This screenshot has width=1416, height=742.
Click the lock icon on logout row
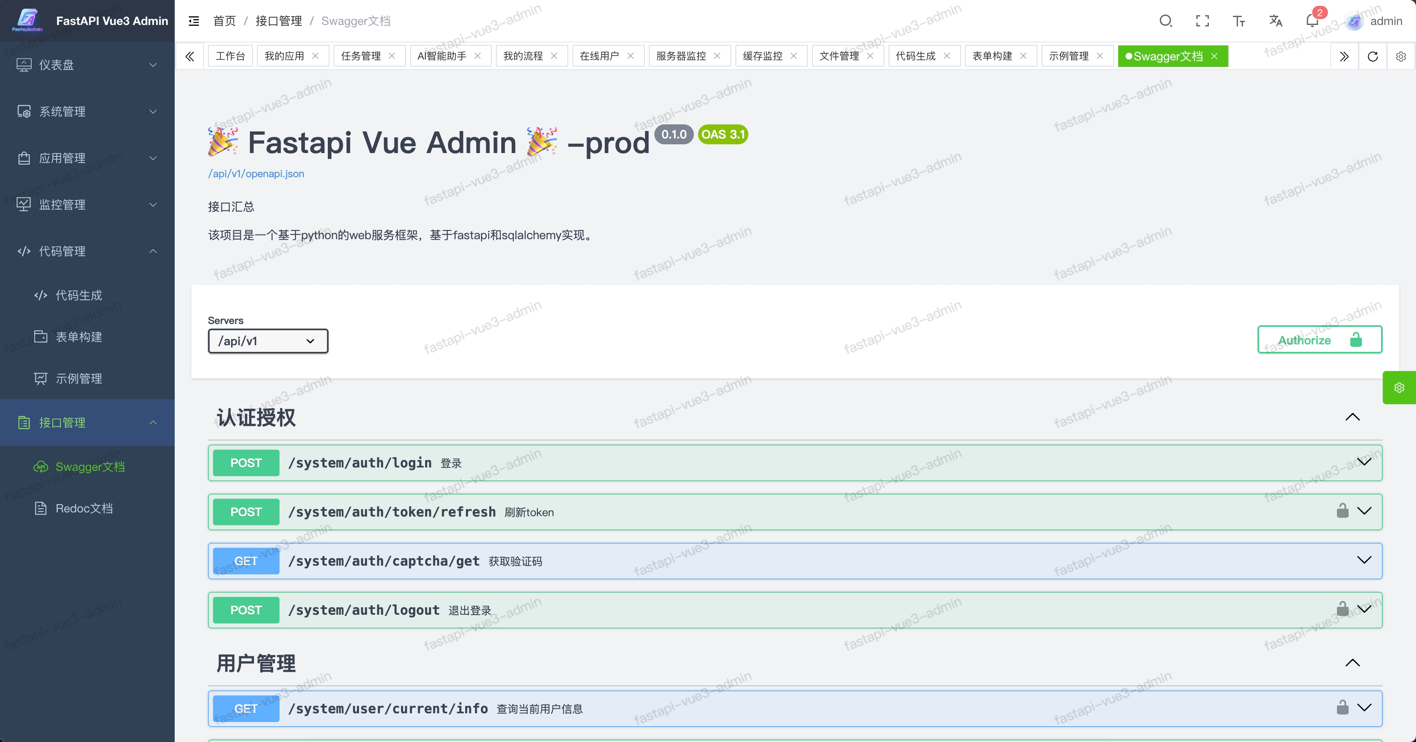pyautogui.click(x=1342, y=608)
